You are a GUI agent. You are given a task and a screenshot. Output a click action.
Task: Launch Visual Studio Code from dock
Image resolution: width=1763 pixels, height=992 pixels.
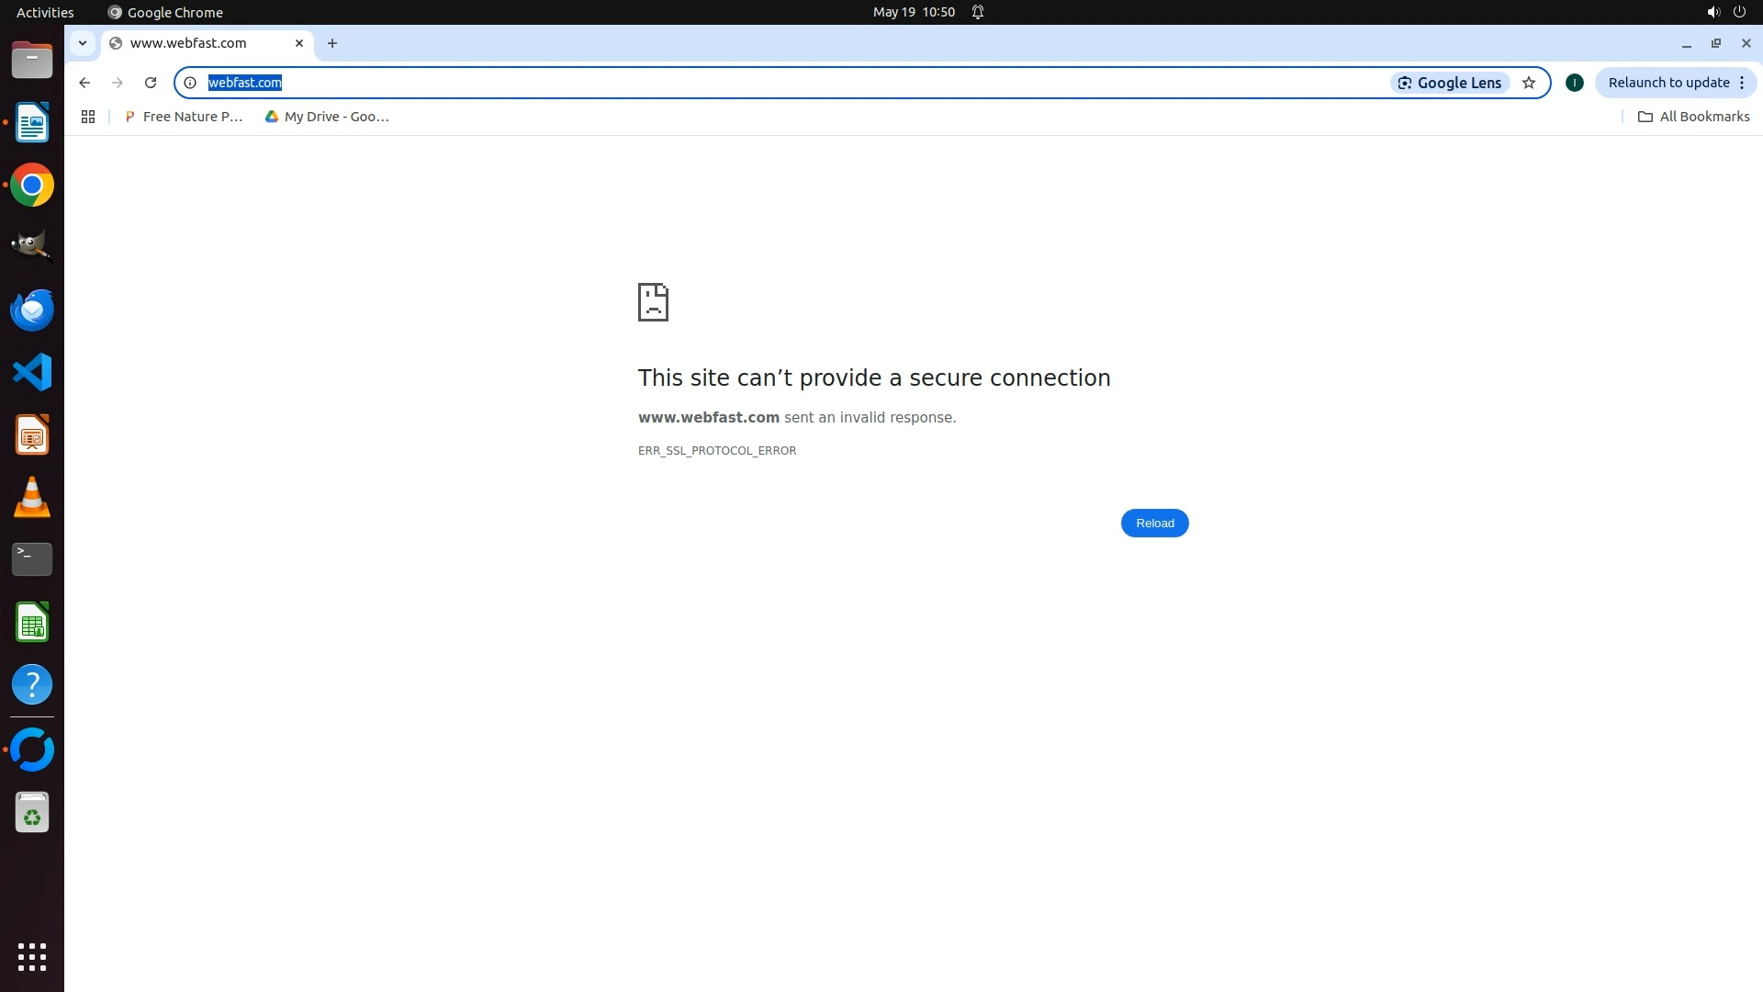point(32,372)
